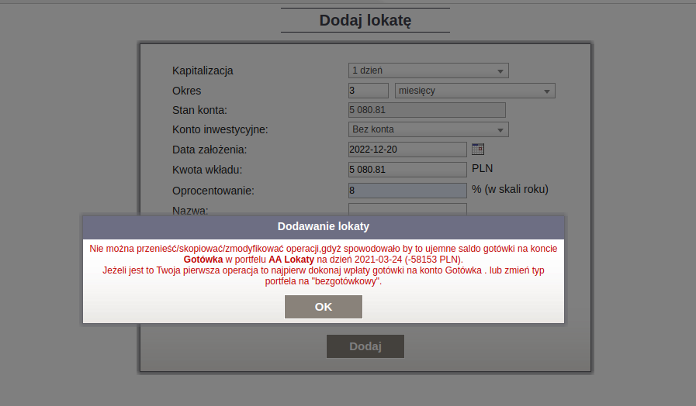Viewport: 696px width, 406px height.
Task: Open the Konto inwestycyjne dropdown showing Bez konta
Action: coord(428,129)
